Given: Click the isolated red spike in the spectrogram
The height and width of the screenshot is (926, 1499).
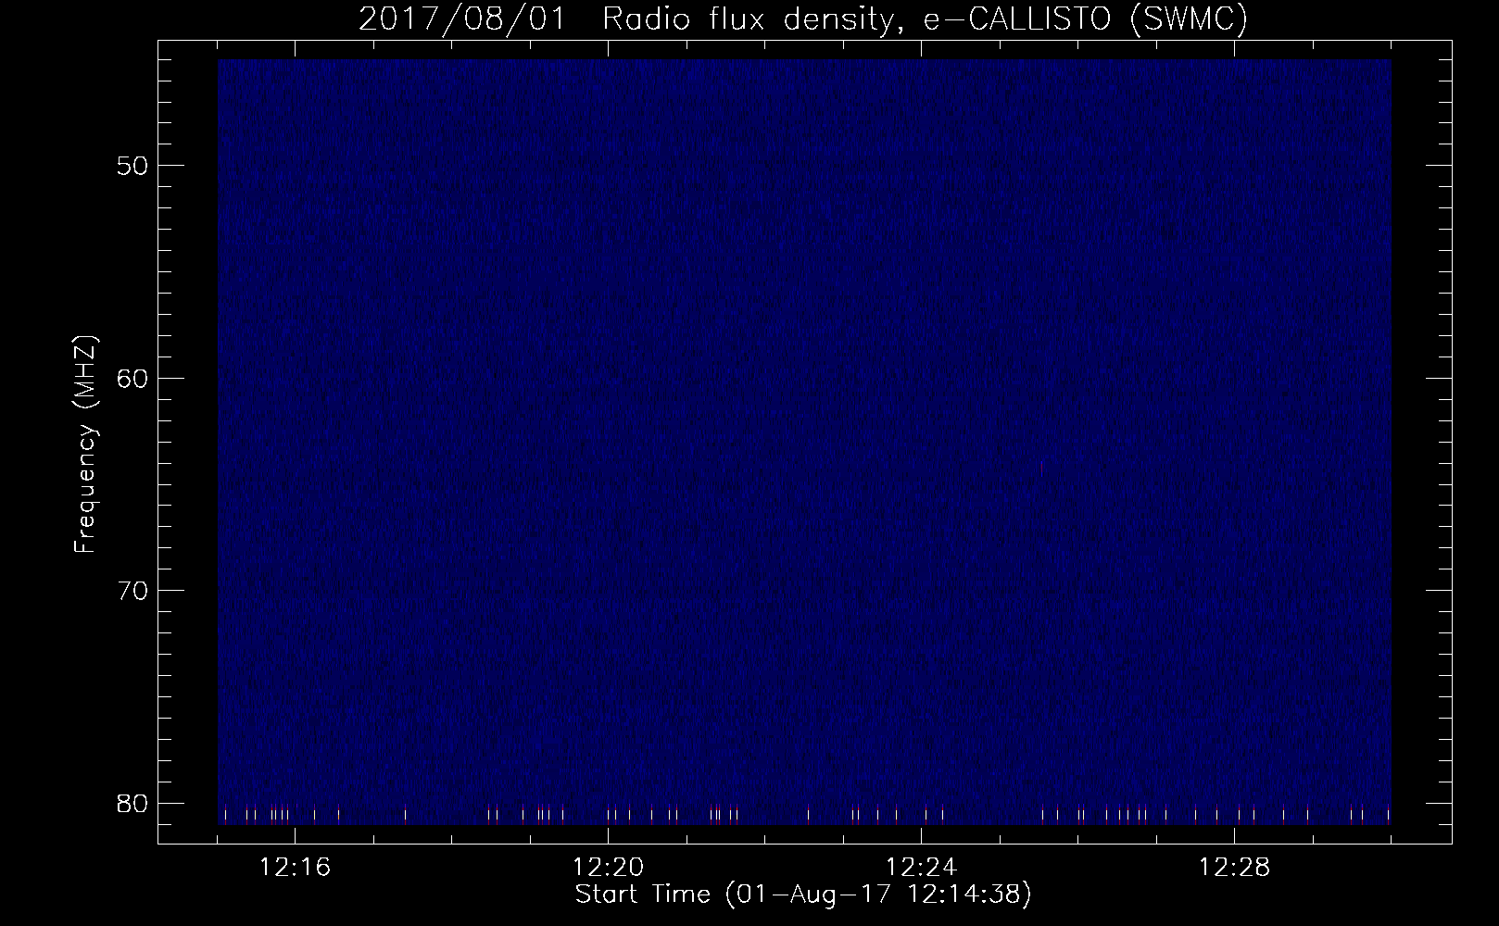Looking at the screenshot, I should point(1042,469).
